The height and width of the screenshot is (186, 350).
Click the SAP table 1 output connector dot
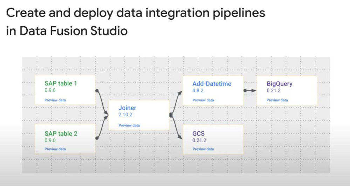coord(97,91)
